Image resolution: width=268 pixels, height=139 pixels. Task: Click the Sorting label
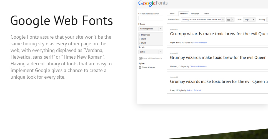click(x=262, y=19)
